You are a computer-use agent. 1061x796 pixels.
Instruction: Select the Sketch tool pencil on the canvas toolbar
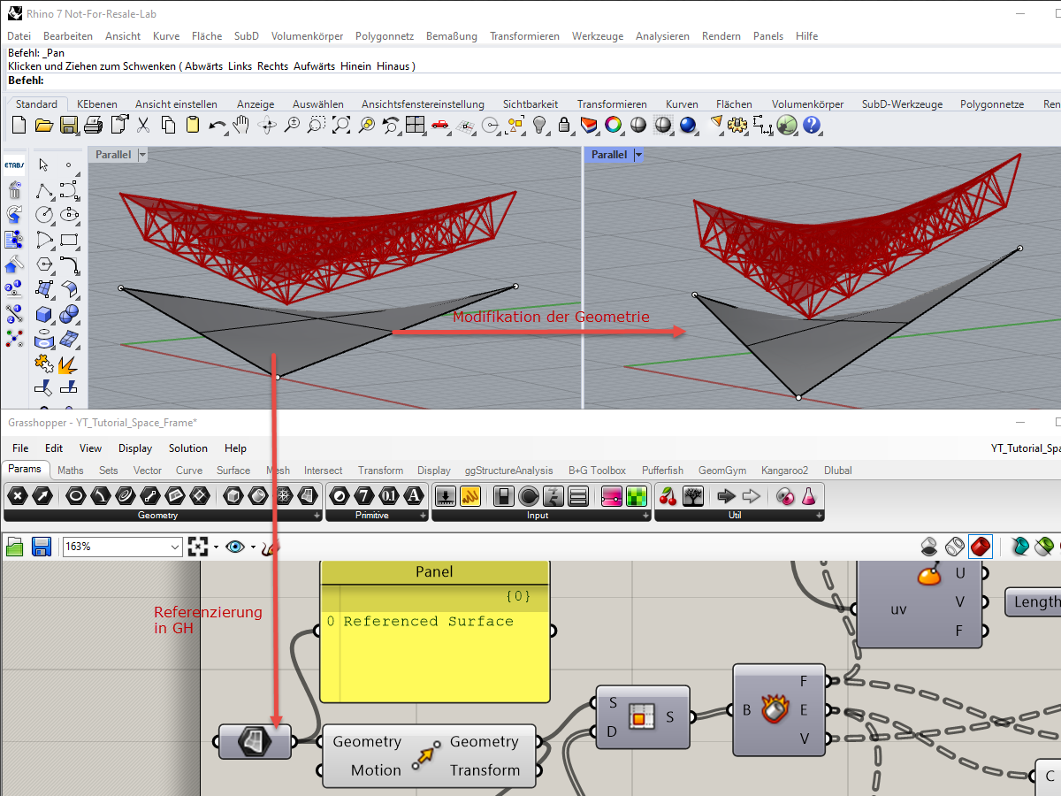click(270, 547)
